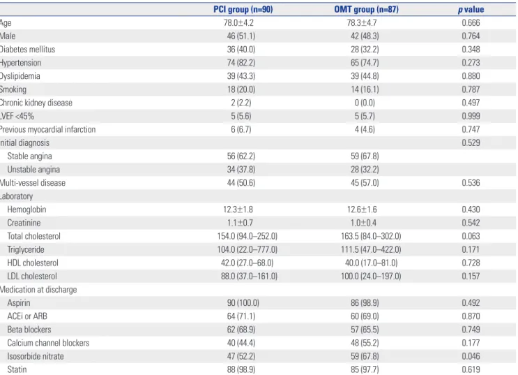The height and width of the screenshot is (375, 518).
Task: Click Aspirin PCI value 90 (100.0)
Action: (243, 303)
